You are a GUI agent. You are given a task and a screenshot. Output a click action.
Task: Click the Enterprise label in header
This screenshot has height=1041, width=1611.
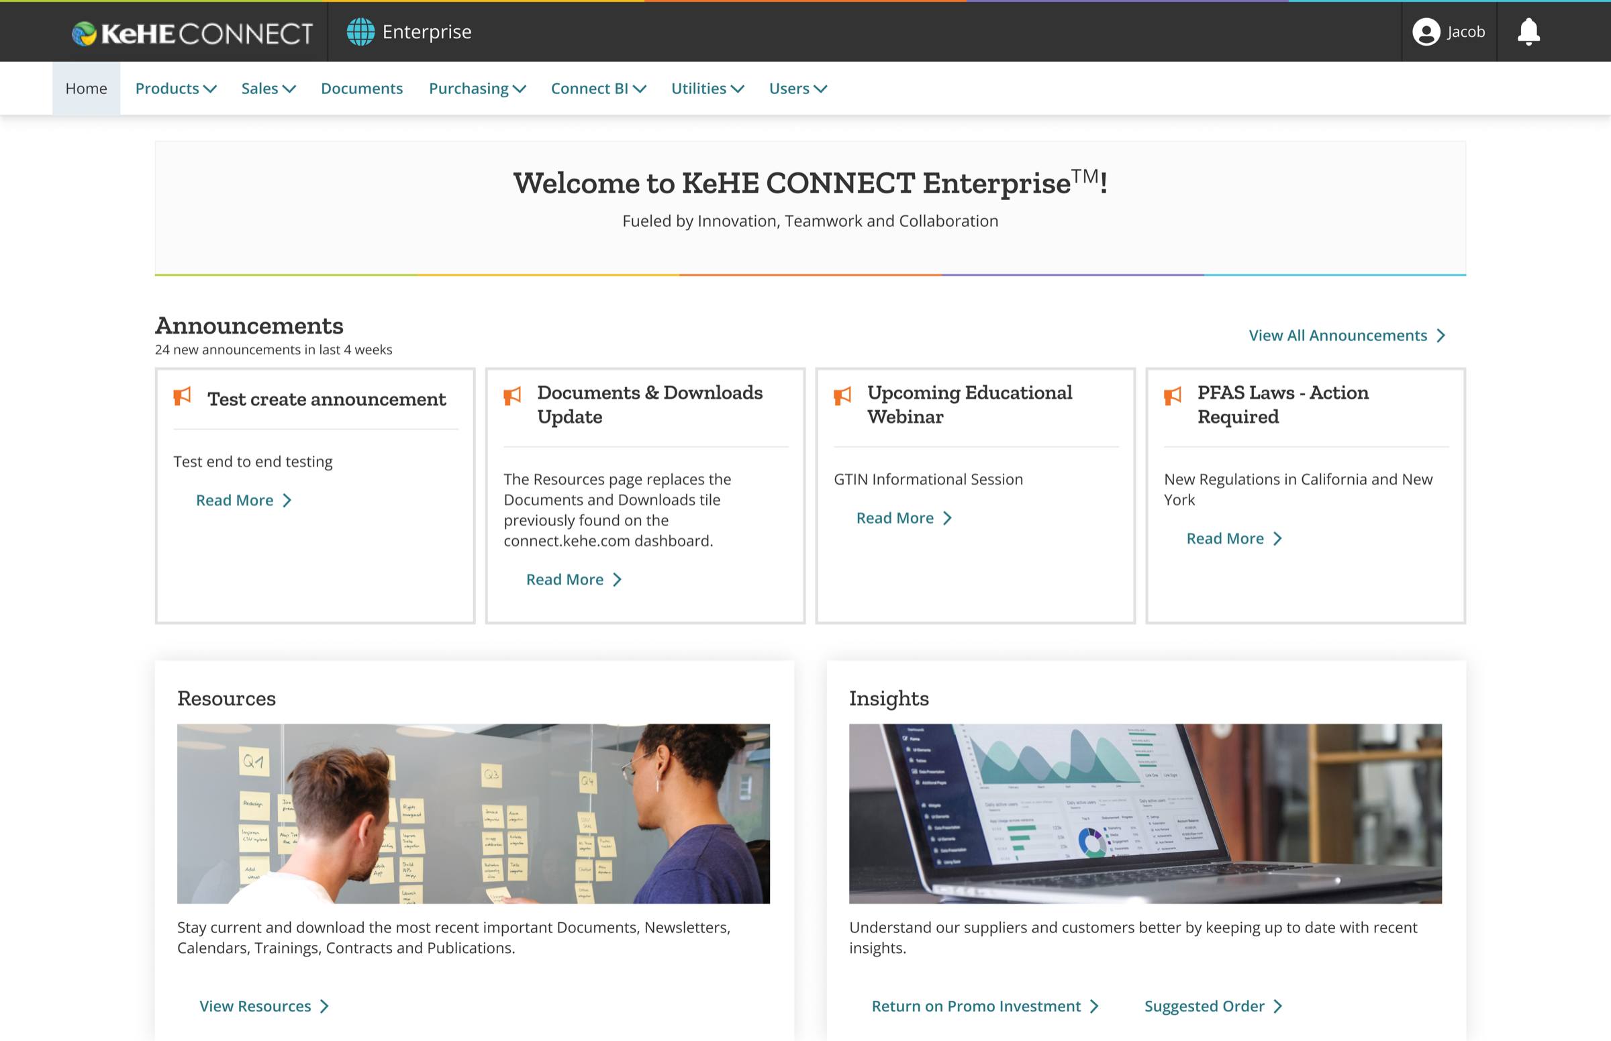point(427,32)
